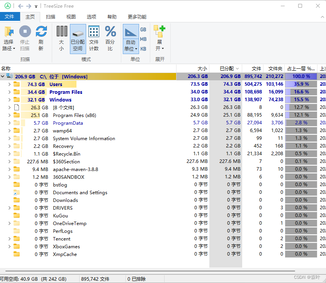Click the 可用空间: 40.9 GB status text
The width and height of the screenshot is (326, 283).
[19, 279]
